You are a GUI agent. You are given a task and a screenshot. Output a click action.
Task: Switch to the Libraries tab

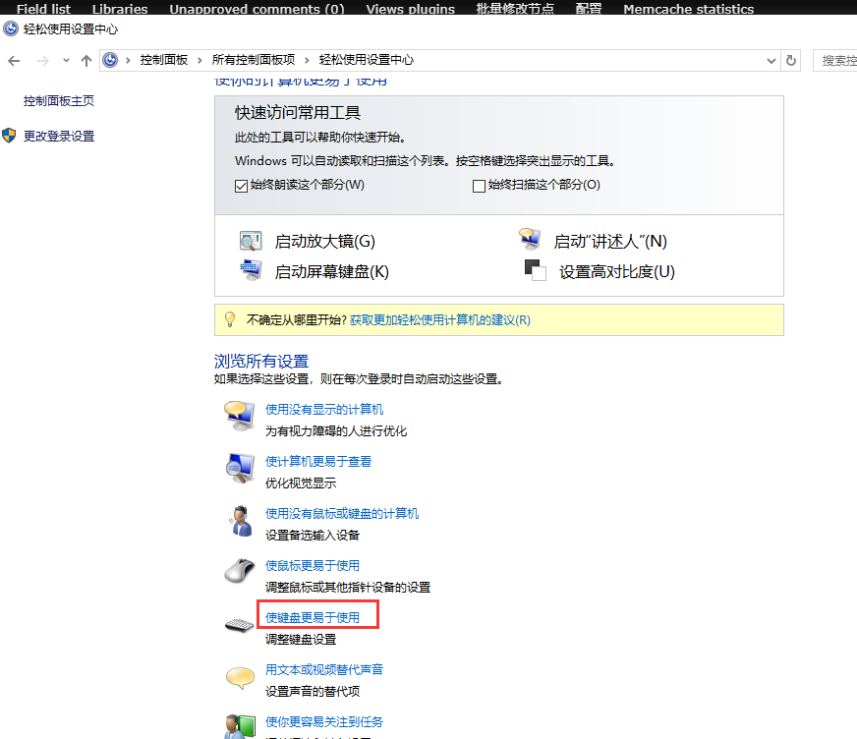point(120,9)
